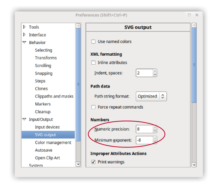
Task: Expand the Interface tree category
Action: (x=24, y=35)
